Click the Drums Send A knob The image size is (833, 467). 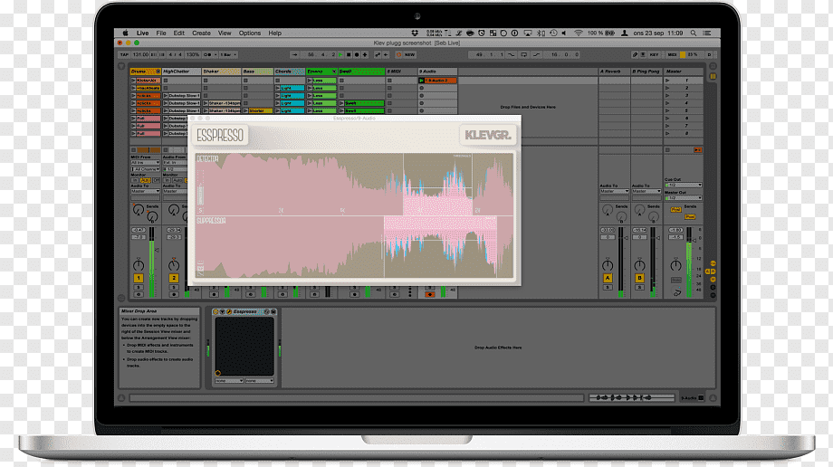[139, 210]
